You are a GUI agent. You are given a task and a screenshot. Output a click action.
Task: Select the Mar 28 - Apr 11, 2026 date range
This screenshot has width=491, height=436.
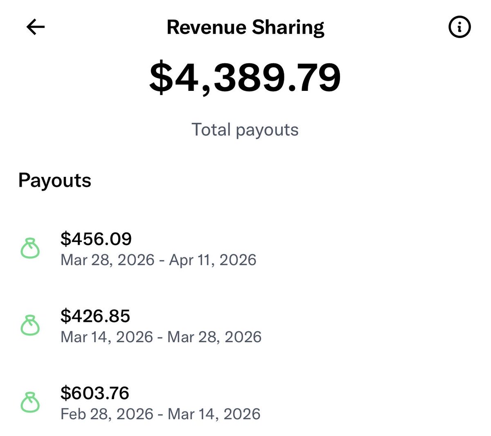[x=158, y=260]
